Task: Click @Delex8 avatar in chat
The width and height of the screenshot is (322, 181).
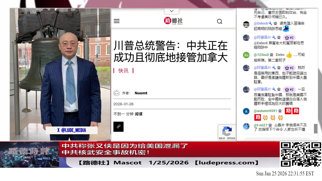Action: pyautogui.click(x=246, y=24)
